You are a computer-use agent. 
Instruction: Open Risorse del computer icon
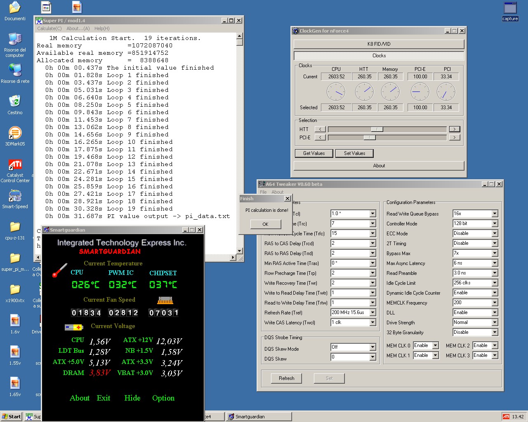[15, 40]
